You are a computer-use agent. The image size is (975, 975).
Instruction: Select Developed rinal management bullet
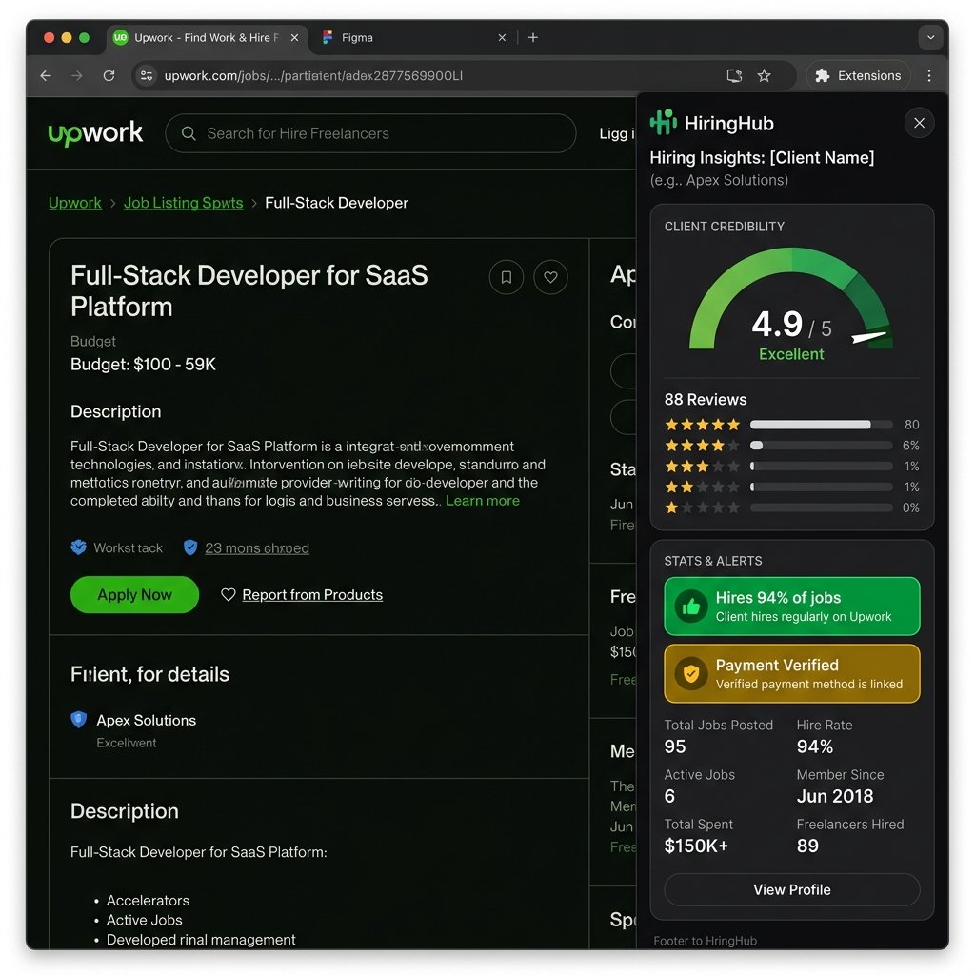click(201, 940)
